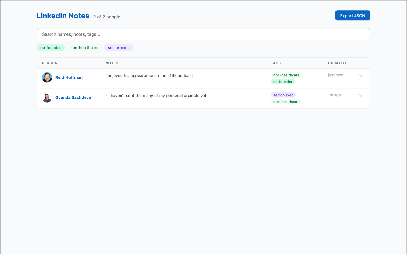Screen dimensions: 407x254
Task: Export notes with Export JSON button
Action: point(353,16)
